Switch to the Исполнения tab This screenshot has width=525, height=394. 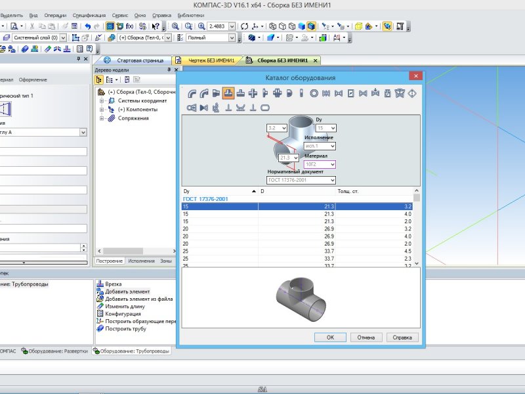click(x=141, y=261)
